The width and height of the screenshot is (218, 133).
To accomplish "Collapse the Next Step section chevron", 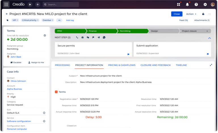I will coord(209,38).
